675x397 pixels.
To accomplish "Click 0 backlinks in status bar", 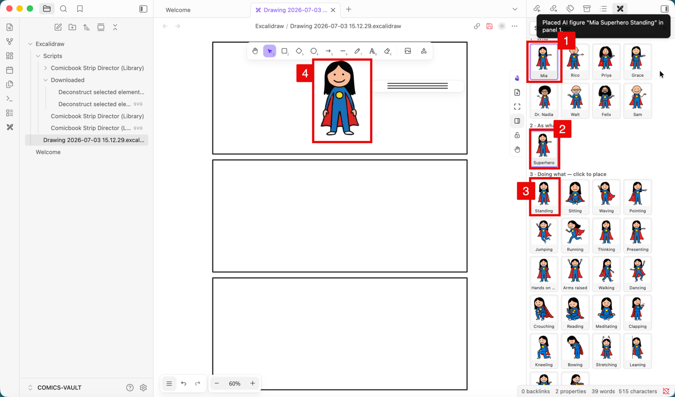I will pos(535,392).
